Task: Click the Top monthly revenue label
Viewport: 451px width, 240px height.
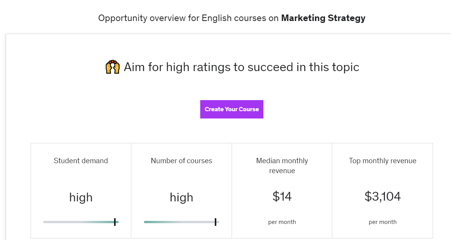Action: (382, 161)
